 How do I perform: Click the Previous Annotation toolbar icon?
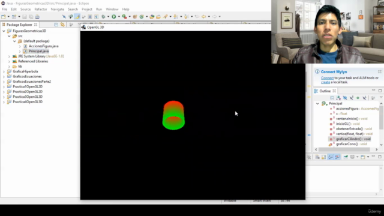187,17
